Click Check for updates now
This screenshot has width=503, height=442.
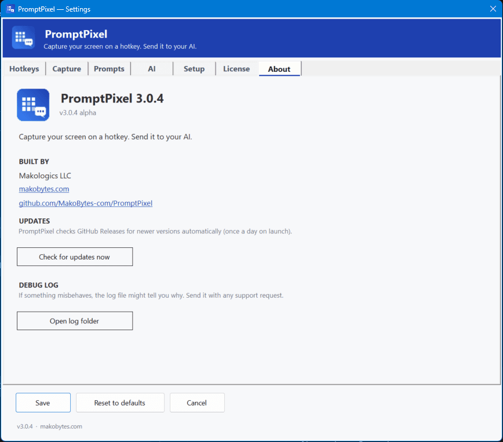75,257
